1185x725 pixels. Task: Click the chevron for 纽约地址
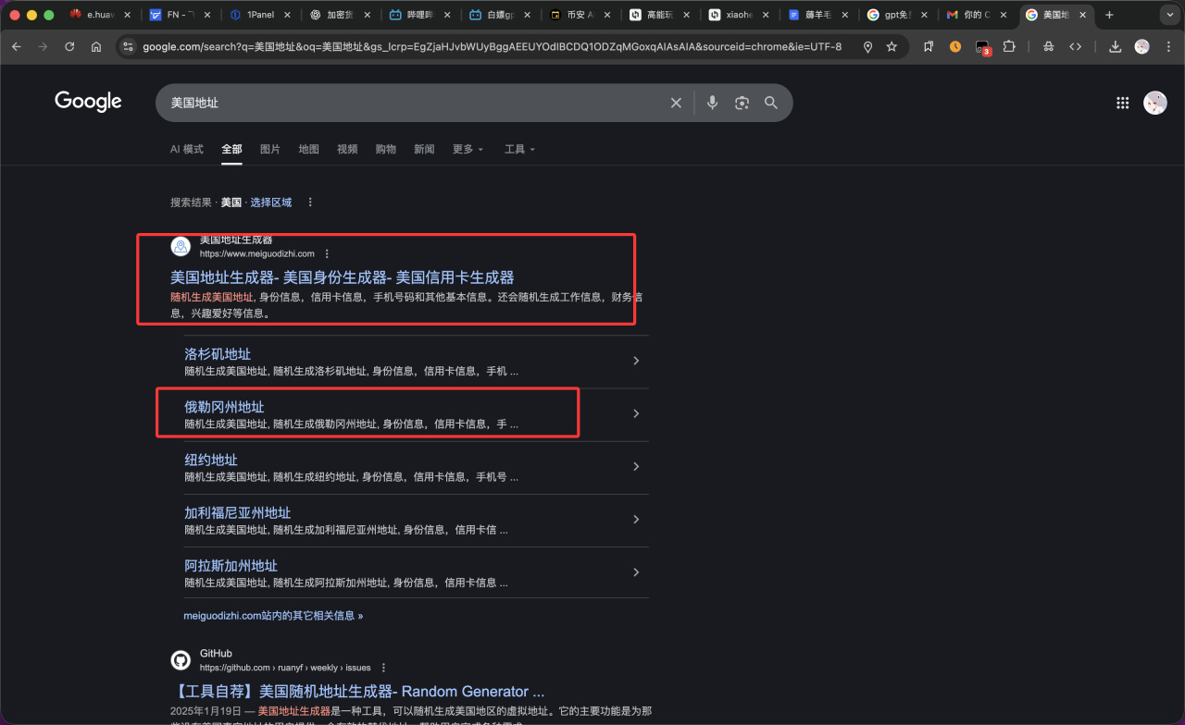pyautogui.click(x=636, y=466)
